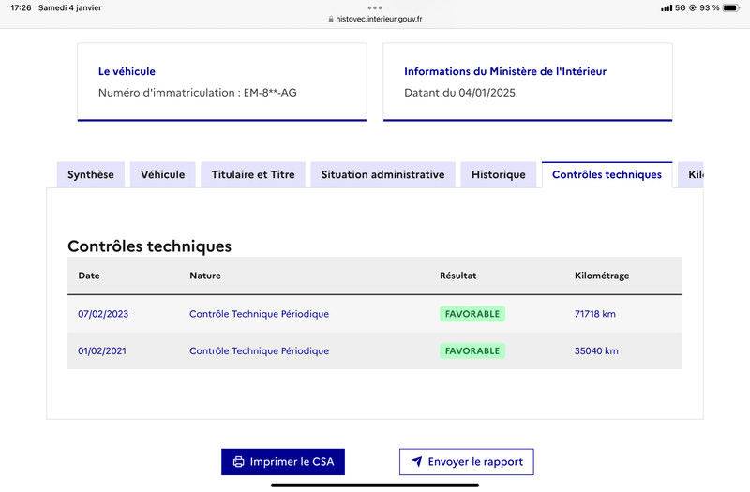Click the printer icon on Imprimer button
750x492 pixels.
(238, 462)
